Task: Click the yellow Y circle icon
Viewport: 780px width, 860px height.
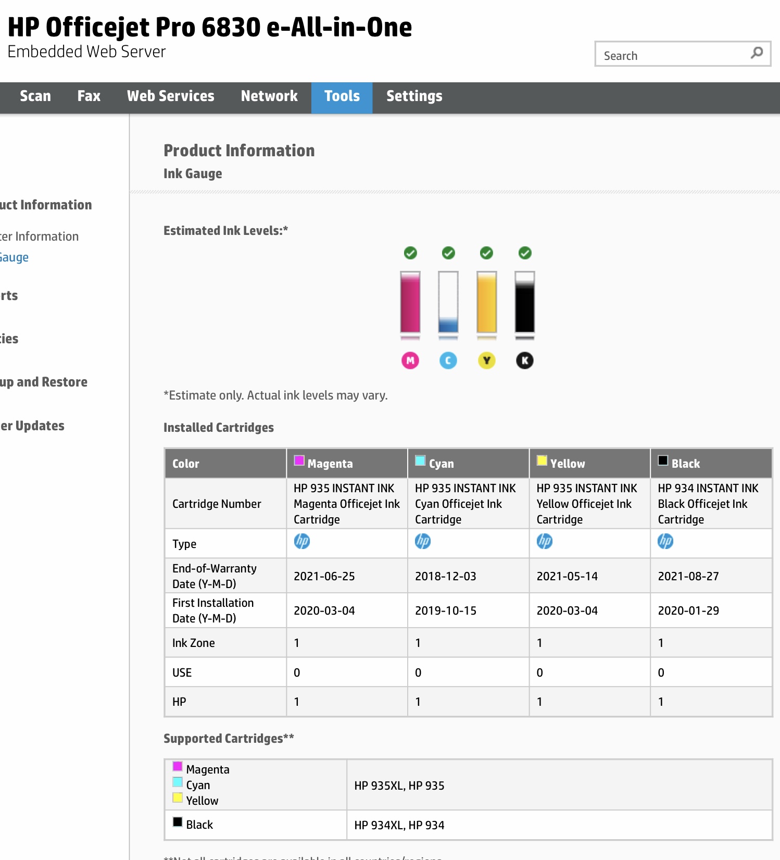Action: (486, 360)
